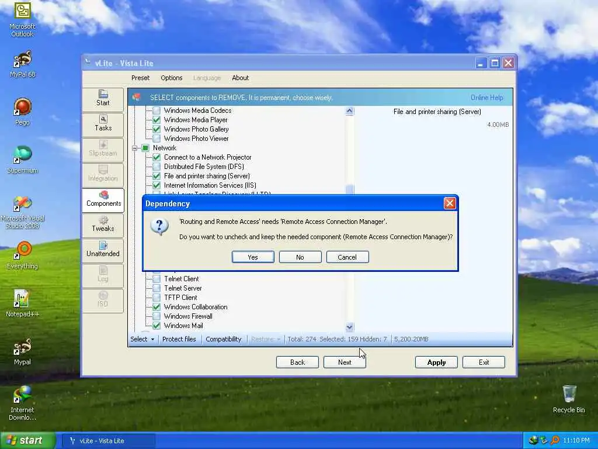Image resolution: width=598 pixels, height=449 pixels.
Task: Go to the Start page in vLite sidebar
Action: coord(103,99)
